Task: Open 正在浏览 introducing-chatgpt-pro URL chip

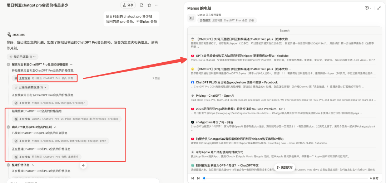Action: tap(60, 141)
